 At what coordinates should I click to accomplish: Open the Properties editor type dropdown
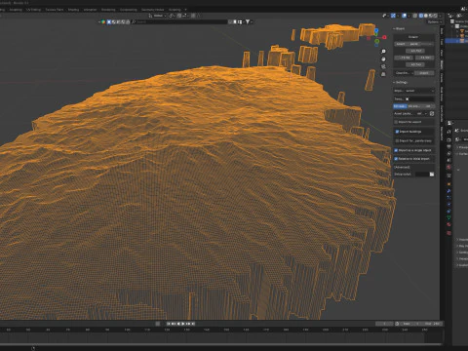[x=449, y=123]
